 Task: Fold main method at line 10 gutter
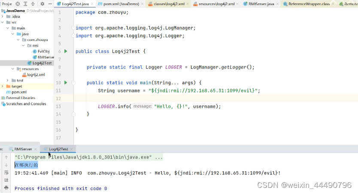(x=73, y=83)
